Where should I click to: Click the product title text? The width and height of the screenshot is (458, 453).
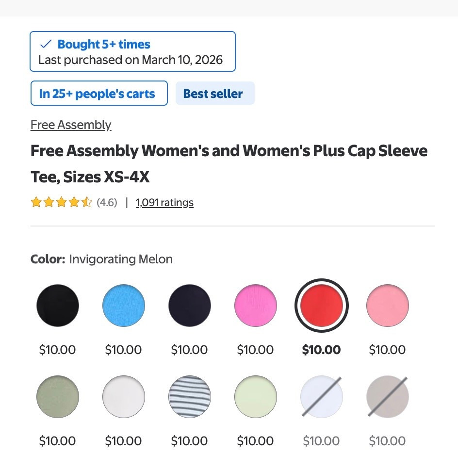pyautogui.click(x=229, y=163)
